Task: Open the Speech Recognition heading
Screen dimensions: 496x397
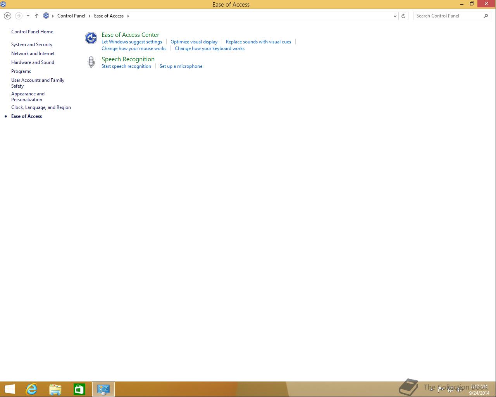Action: (128, 59)
